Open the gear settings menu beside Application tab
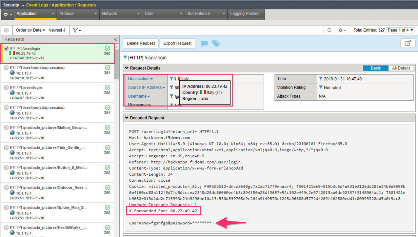 click(7, 14)
